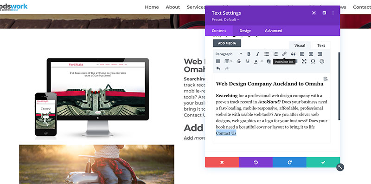Save changes with the green checkmark button
This screenshot has width=371, height=184.
click(323, 162)
